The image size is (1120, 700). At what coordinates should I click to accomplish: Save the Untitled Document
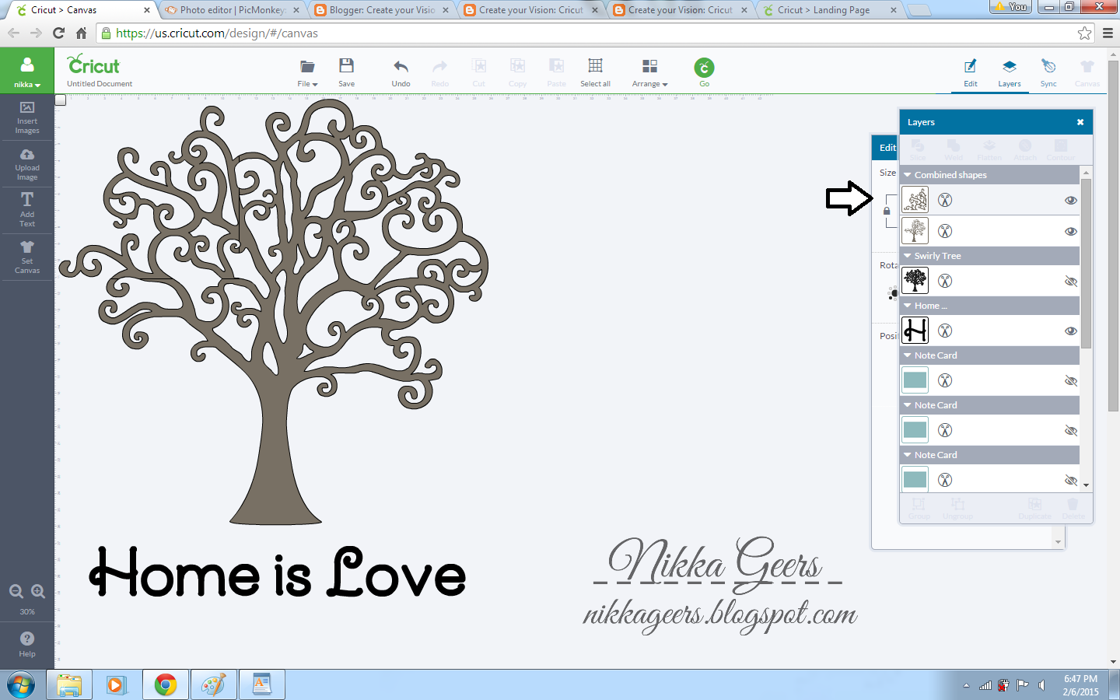click(x=346, y=72)
